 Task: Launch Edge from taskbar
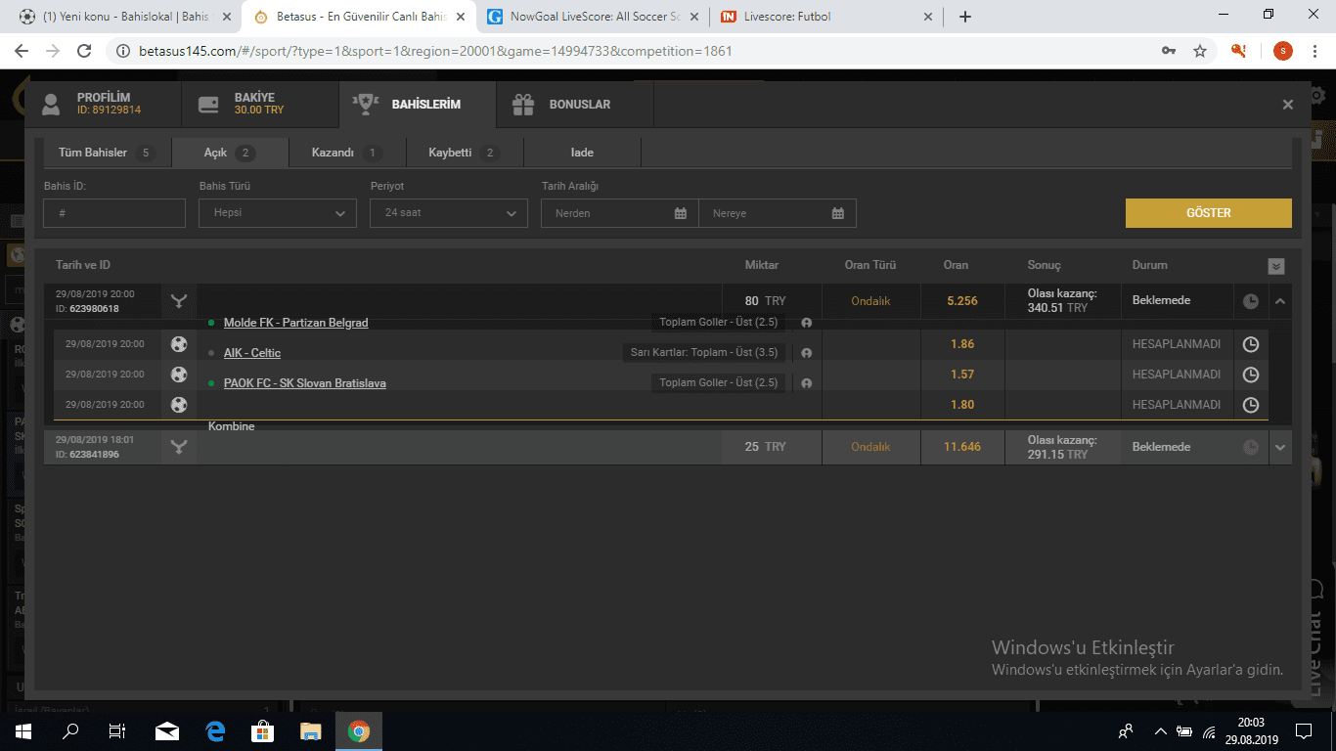tap(215, 730)
